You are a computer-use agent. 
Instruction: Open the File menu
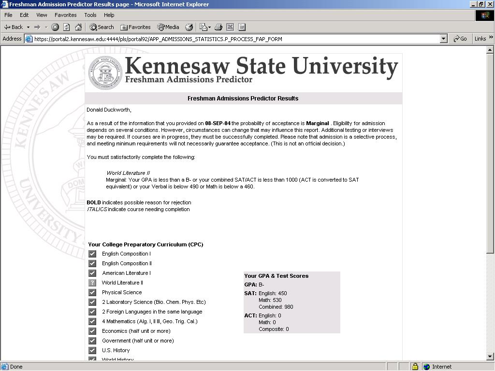pyautogui.click(x=8, y=15)
